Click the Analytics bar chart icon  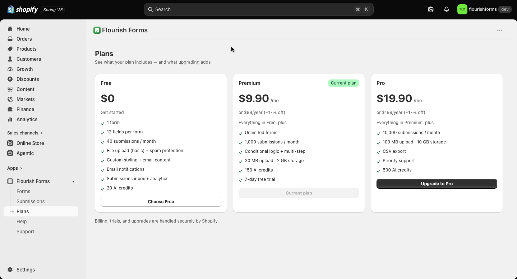pos(10,119)
